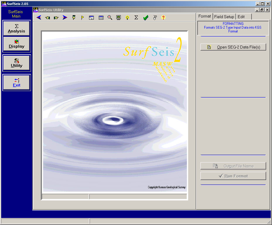
Task: Select the spreadsheet table toolbar icon
Action: pos(101,18)
